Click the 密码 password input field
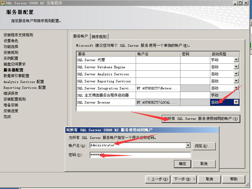 click(140, 155)
